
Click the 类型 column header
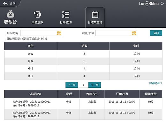[31, 46]
